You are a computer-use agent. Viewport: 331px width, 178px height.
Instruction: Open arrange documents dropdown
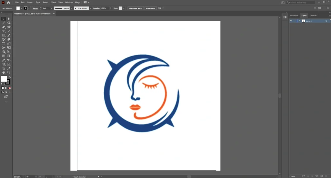click(87, 3)
